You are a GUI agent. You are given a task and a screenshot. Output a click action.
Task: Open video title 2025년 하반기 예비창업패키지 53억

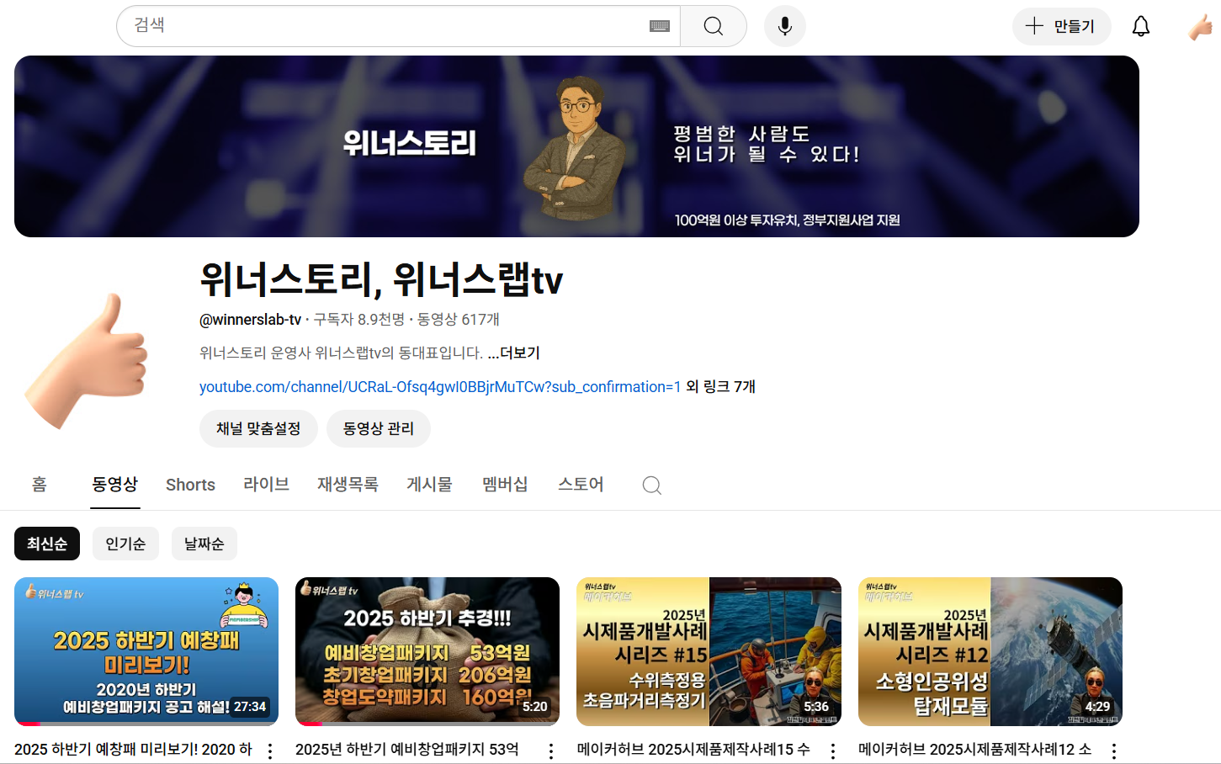(x=407, y=750)
